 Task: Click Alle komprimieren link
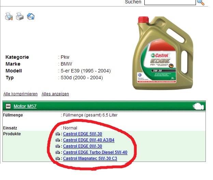coord(20,94)
